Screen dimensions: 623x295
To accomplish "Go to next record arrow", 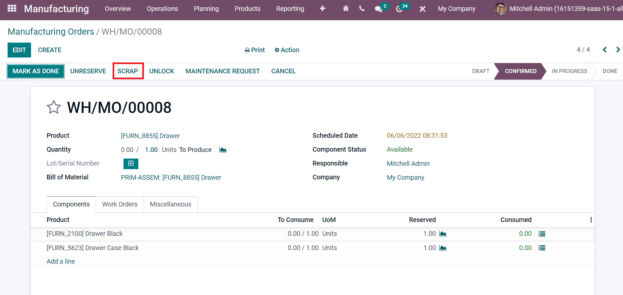I will click(618, 50).
